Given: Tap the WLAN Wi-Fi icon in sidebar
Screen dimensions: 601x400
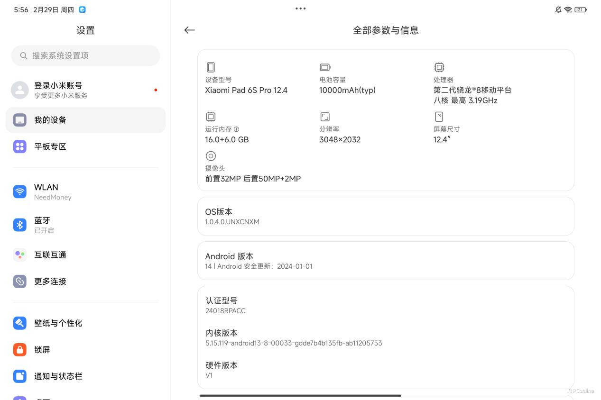Looking at the screenshot, I should [x=20, y=191].
